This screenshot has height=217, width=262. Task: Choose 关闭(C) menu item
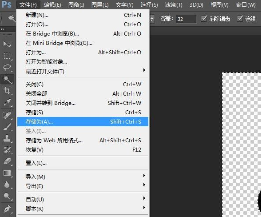(83, 84)
